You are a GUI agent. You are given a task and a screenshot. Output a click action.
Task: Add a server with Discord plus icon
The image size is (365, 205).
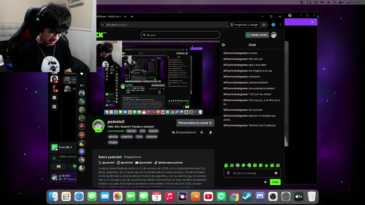pos(54,98)
